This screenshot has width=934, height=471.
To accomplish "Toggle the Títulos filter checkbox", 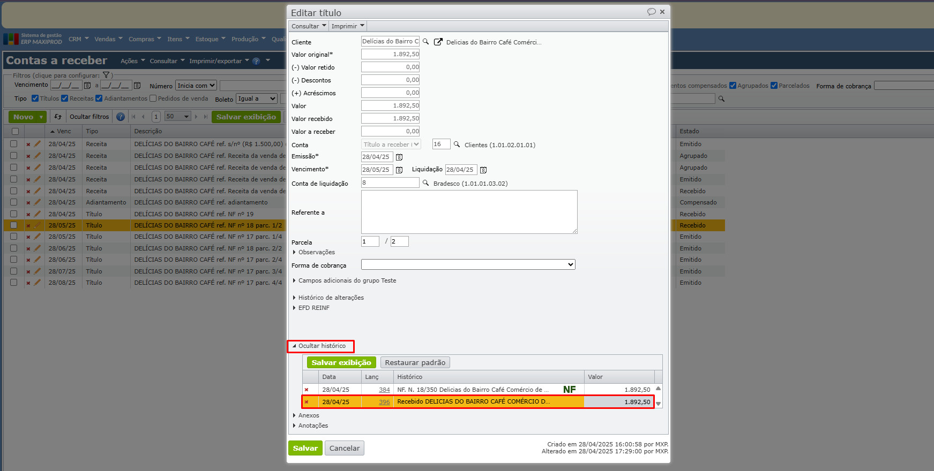I will pos(35,98).
